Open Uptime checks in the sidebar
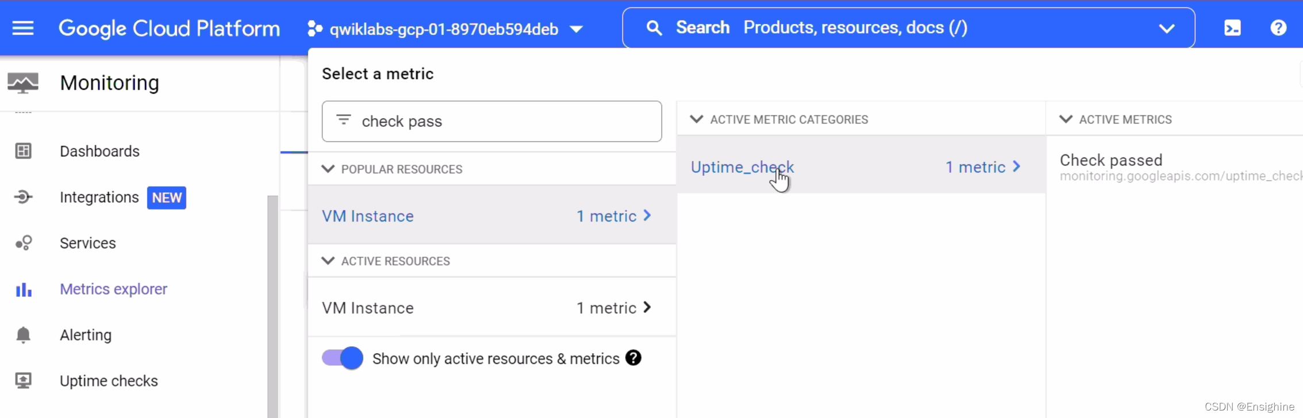Viewport: 1303px width, 418px height. click(109, 381)
